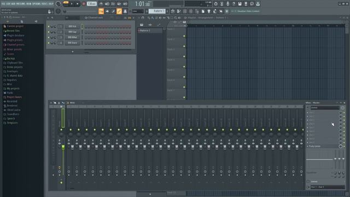Click the view channel rack icon
Image resolution: width=350 pixels, height=197 pixels.
[185, 11]
